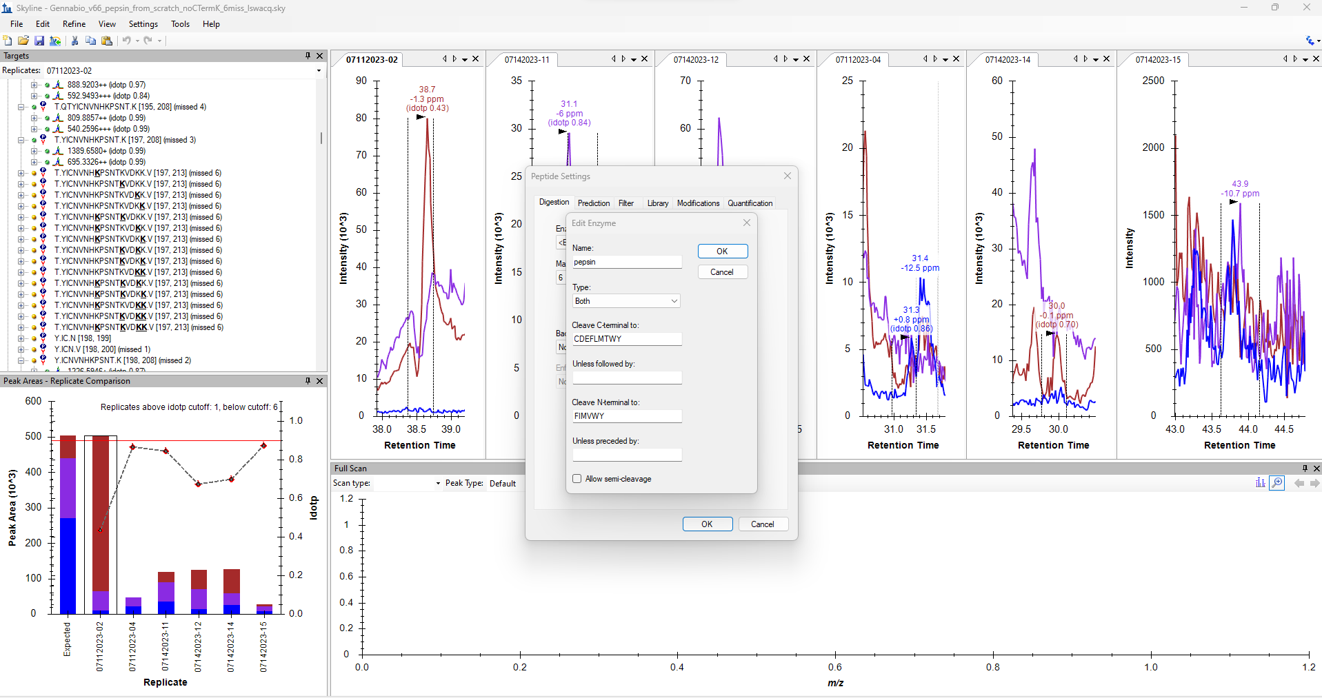This screenshot has height=698, width=1322.
Task: Switch to the Modifications tab in Peptide Settings
Action: point(697,203)
